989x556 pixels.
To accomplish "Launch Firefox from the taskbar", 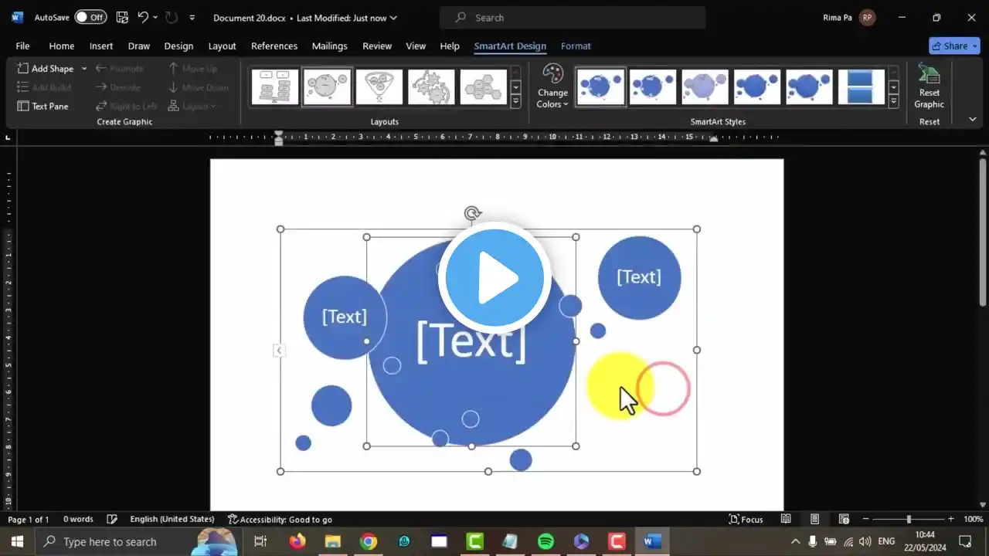I will pyautogui.click(x=297, y=541).
